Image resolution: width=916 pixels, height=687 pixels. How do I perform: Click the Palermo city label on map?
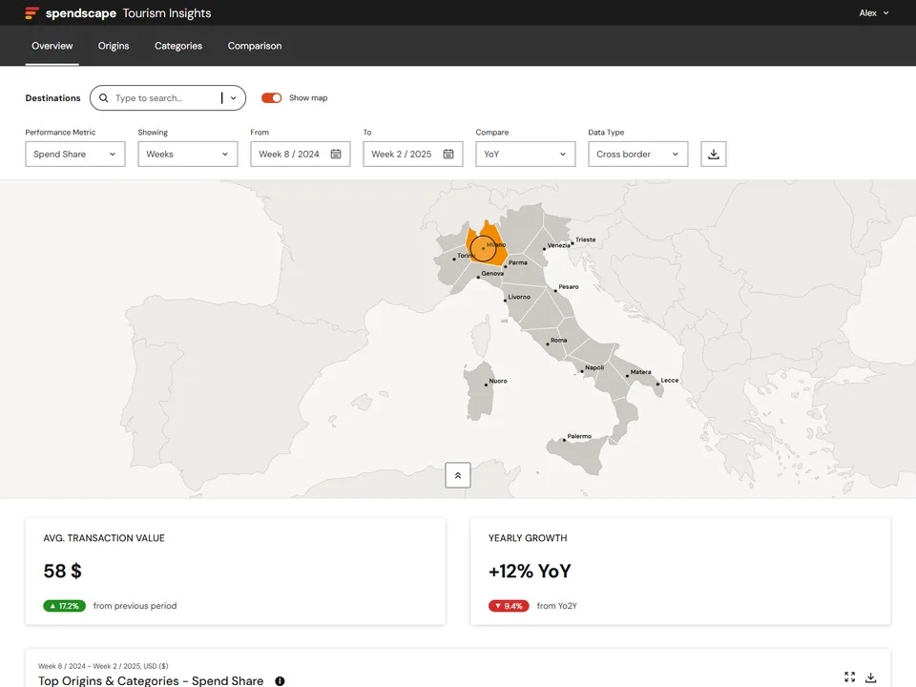click(x=579, y=436)
